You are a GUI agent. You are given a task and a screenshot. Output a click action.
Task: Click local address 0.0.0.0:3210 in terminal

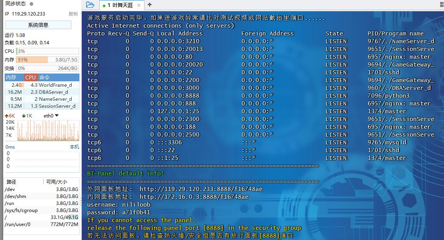click(178, 41)
